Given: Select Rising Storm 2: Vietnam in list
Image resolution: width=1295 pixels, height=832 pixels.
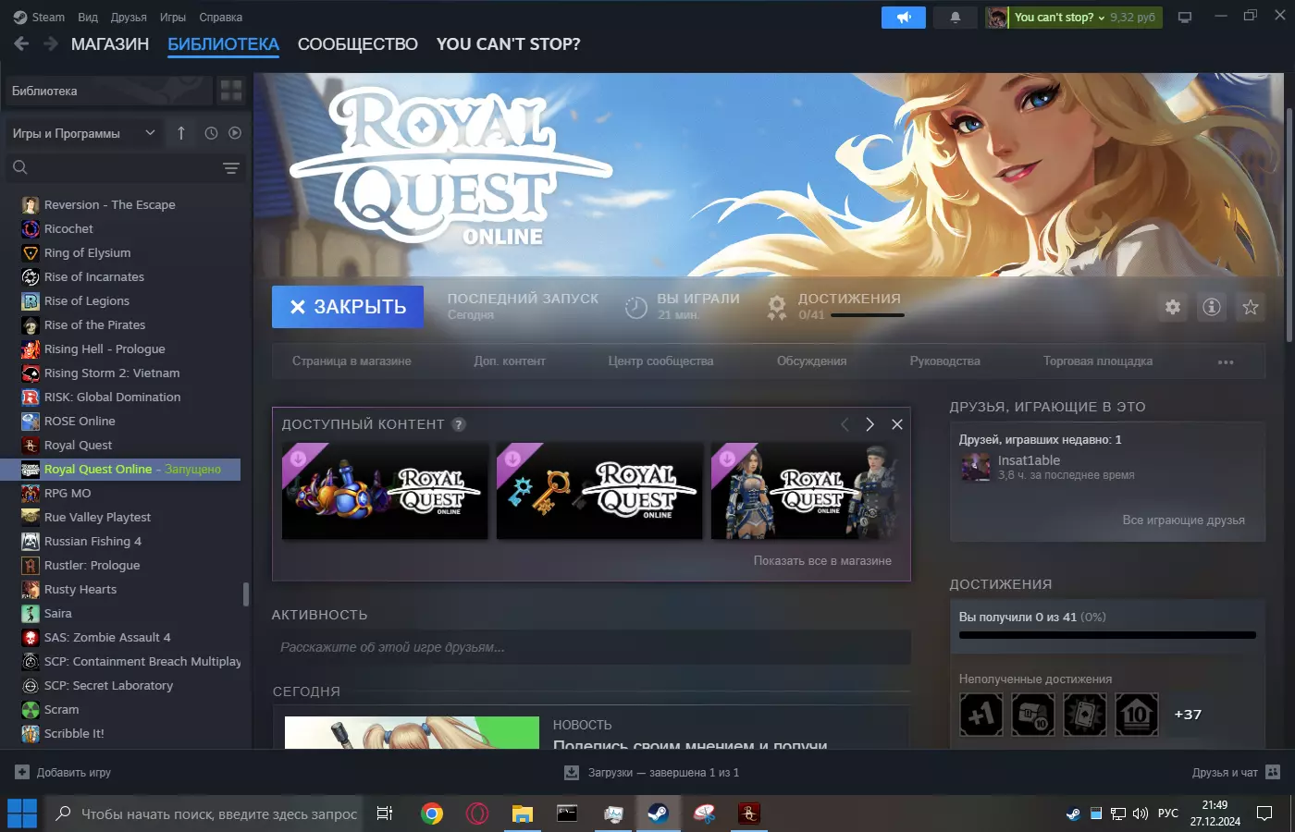Looking at the screenshot, I should pos(129,373).
